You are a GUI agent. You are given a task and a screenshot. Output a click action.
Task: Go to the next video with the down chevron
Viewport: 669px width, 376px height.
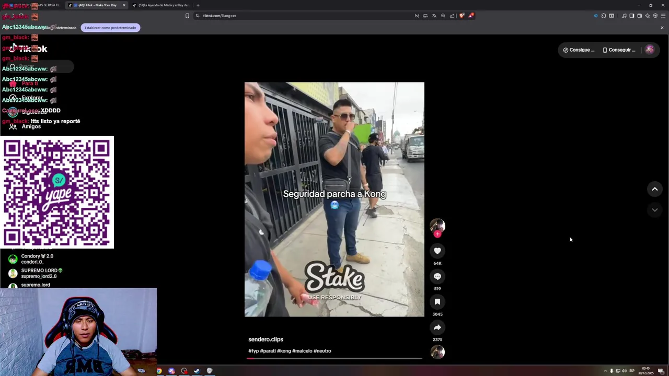pos(654,210)
